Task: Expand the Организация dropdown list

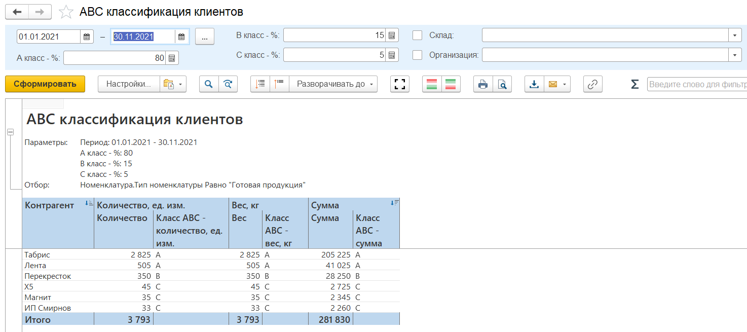Action: [735, 55]
